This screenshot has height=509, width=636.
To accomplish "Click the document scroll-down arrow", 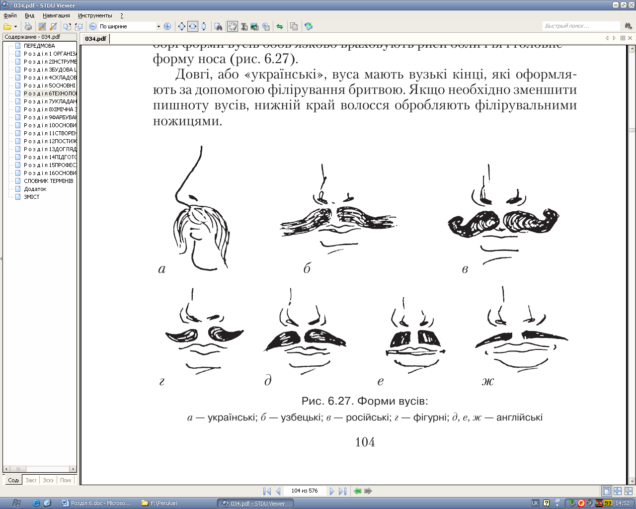I will tap(632, 481).
